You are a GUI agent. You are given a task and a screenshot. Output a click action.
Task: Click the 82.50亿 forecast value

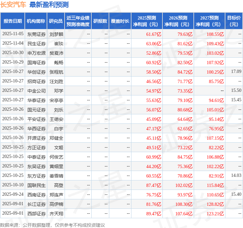coord(185,63)
